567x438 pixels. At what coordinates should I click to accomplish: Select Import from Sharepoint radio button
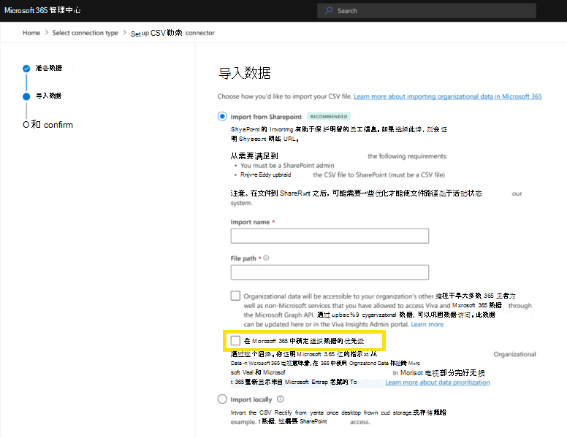[222, 116]
